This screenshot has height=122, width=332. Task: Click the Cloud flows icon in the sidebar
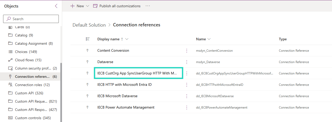(10, 60)
